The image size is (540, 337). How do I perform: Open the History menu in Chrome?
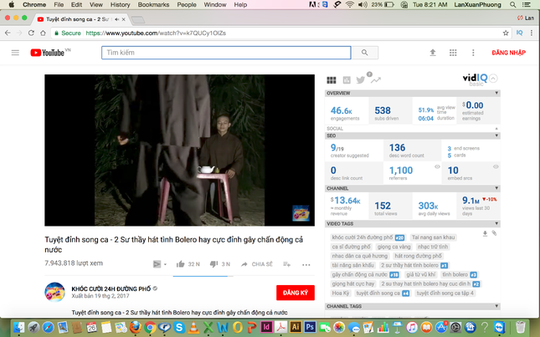(120, 5)
